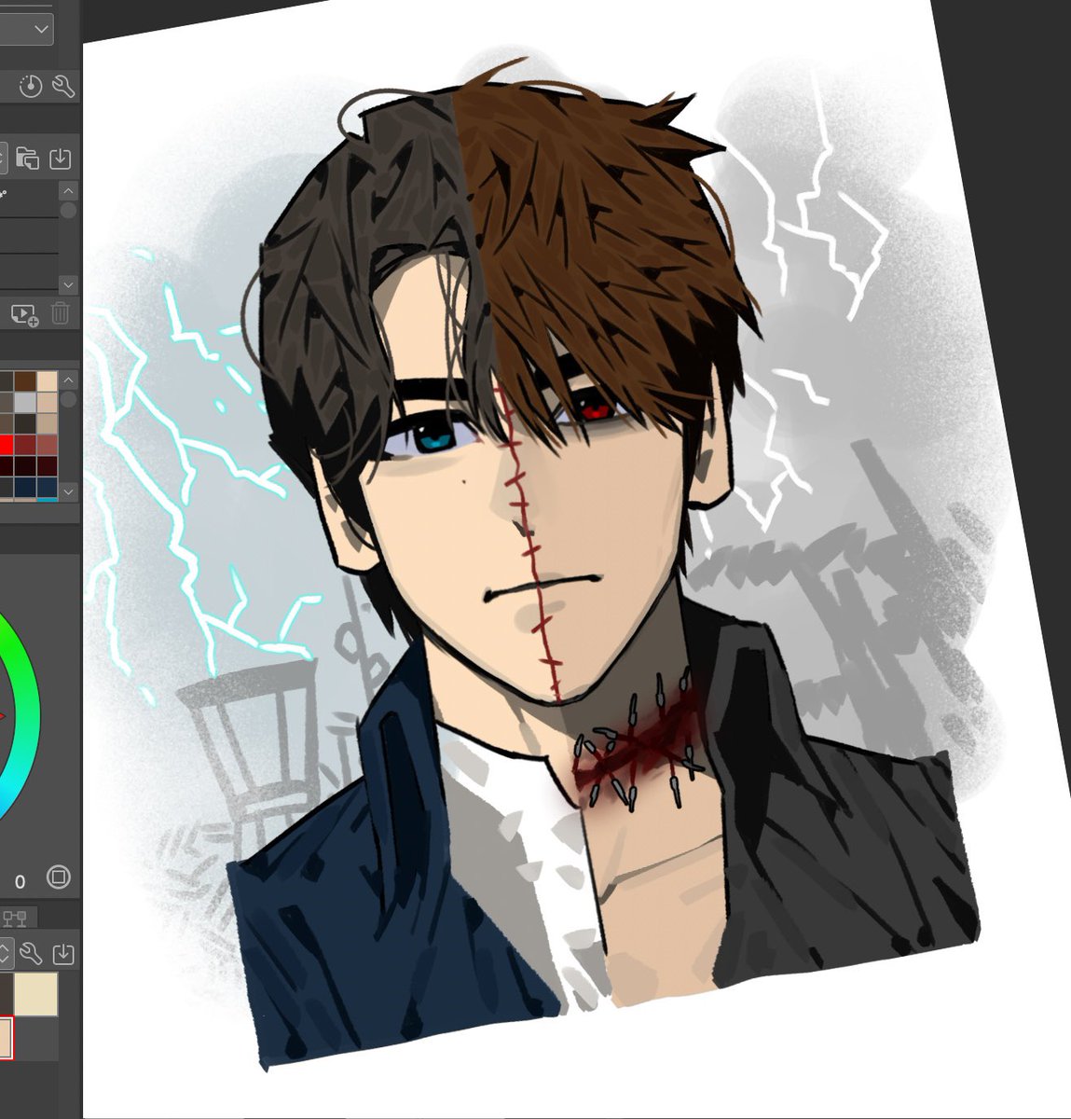Click the up-down arrows control in the lower panel
The height and width of the screenshot is (1119, 1071).
point(6,953)
